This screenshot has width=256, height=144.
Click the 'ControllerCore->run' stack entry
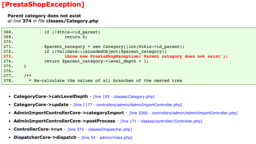(38, 129)
